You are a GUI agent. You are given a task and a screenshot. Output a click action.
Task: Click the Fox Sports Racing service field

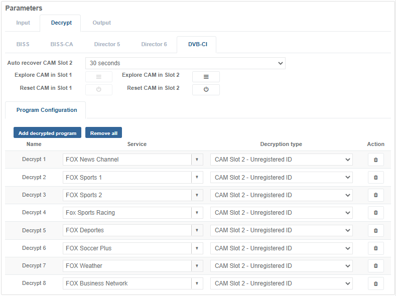pos(127,213)
